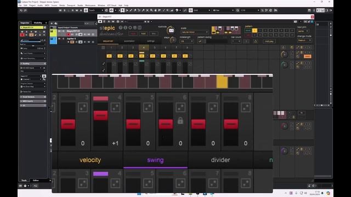Switch to the Visibility tab in Inspector
Viewport: 351px width, 197px height.
(38, 23)
